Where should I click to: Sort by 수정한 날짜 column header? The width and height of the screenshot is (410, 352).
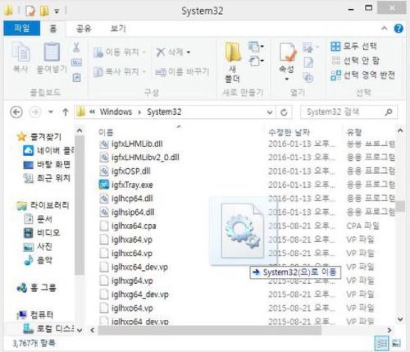289,132
